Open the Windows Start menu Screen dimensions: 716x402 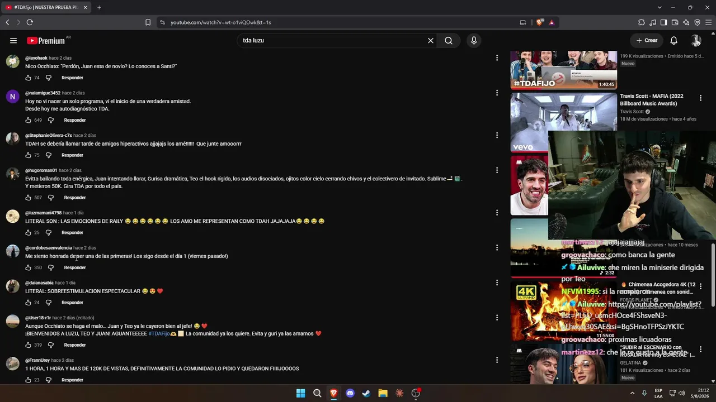click(x=301, y=393)
